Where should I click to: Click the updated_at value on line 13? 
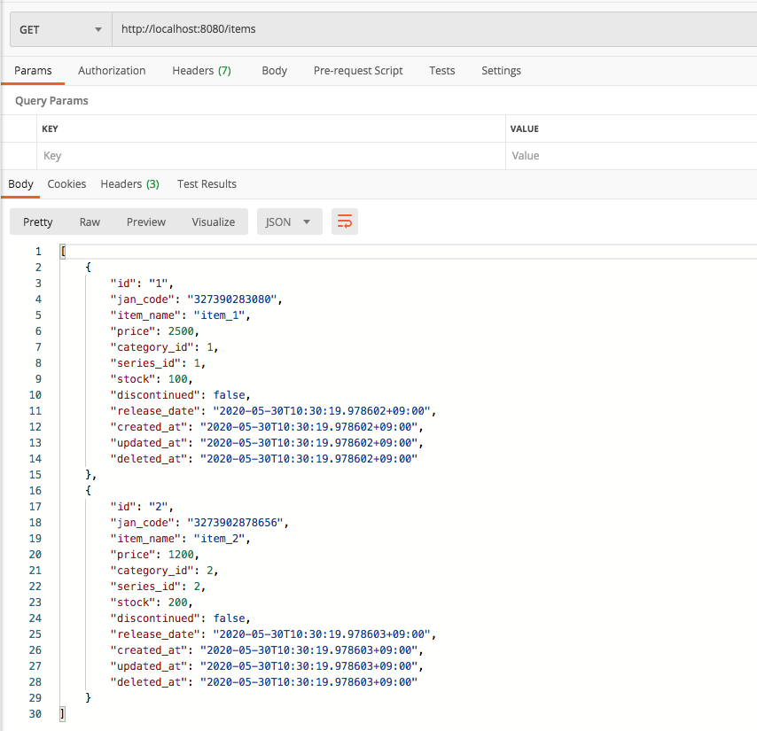[x=308, y=442]
